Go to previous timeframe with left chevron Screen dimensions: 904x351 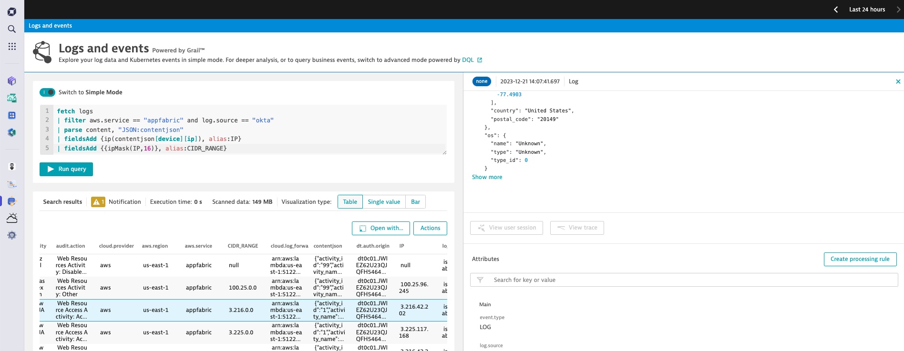click(x=836, y=10)
